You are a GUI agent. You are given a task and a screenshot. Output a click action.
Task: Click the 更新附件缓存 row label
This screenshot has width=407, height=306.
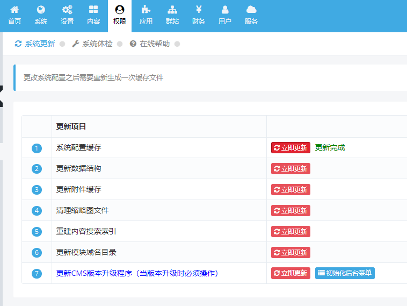[x=78, y=189]
